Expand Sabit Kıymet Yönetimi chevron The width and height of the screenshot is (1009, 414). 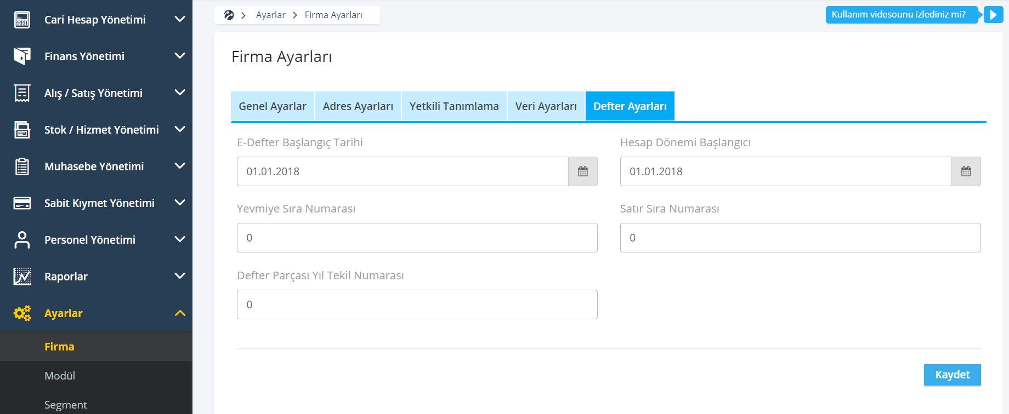pyautogui.click(x=179, y=203)
